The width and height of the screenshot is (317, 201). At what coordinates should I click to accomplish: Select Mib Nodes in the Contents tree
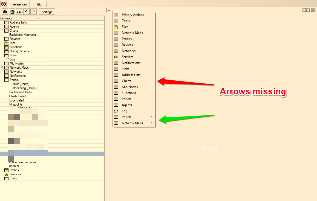17,63
